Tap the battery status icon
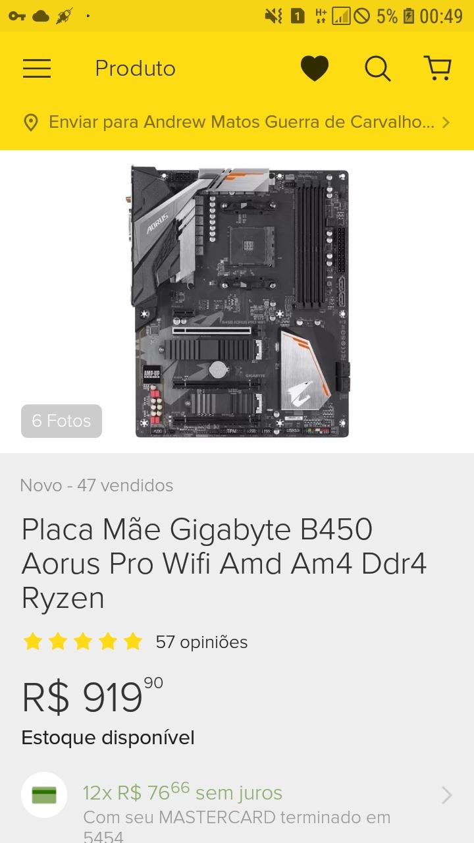This screenshot has height=843, width=474. (x=409, y=16)
